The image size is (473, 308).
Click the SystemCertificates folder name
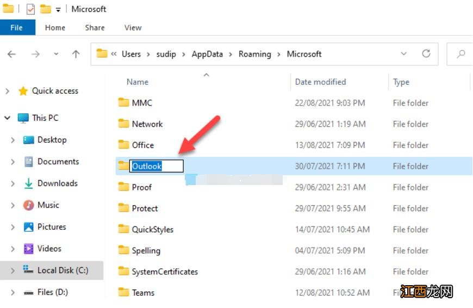(x=165, y=272)
